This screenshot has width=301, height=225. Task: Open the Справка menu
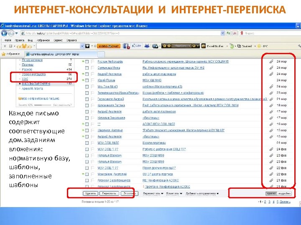coord(71,40)
